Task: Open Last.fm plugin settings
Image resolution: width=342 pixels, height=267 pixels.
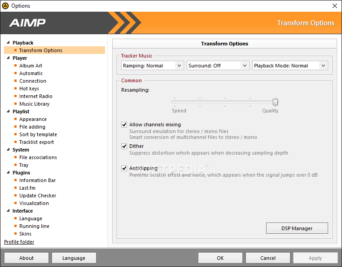Action: pyautogui.click(x=27, y=188)
